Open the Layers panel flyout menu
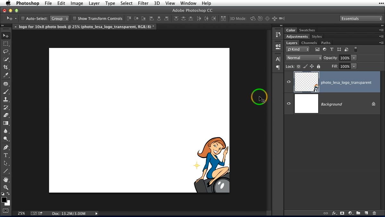This screenshot has width=385, height=217. click(381, 43)
